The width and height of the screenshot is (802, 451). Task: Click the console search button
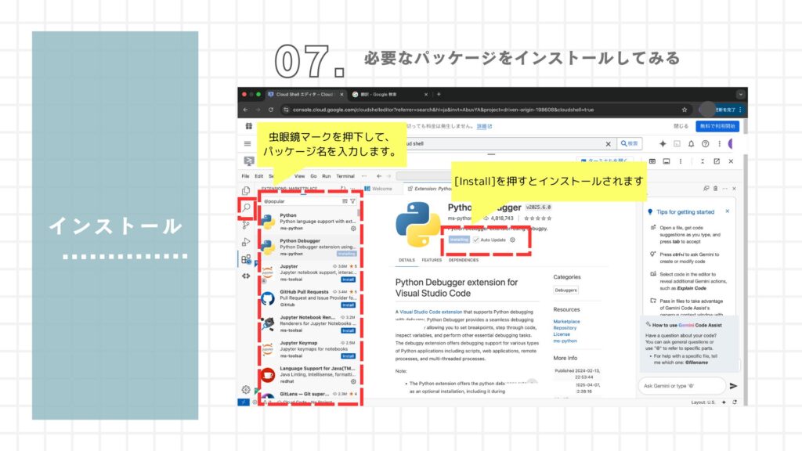point(629,144)
